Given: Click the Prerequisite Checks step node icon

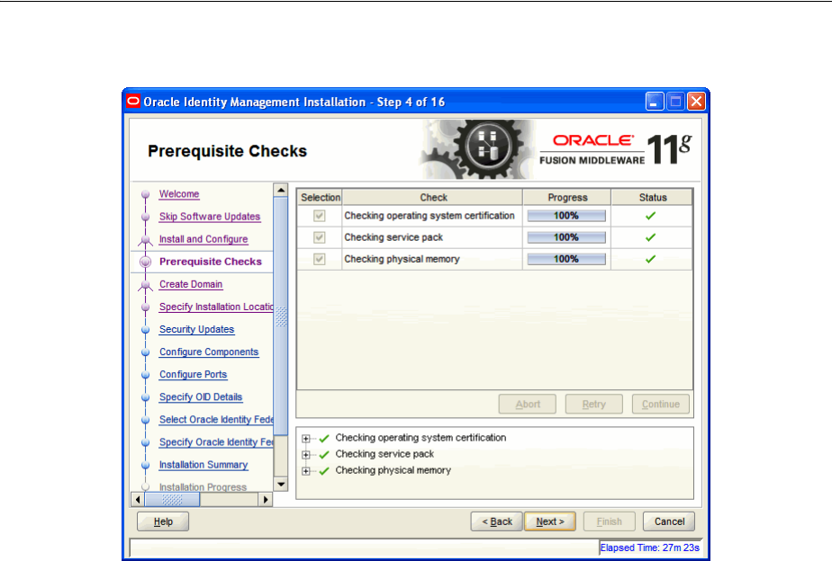Looking at the screenshot, I should click(145, 262).
